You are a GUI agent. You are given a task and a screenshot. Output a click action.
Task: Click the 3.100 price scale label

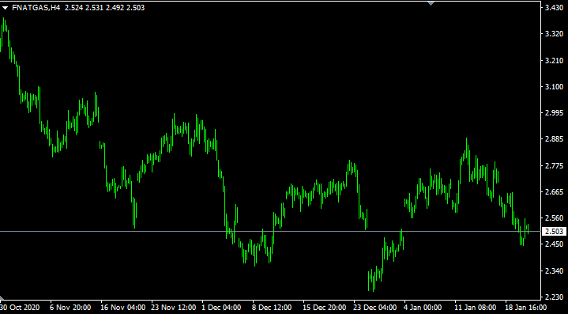pos(554,87)
